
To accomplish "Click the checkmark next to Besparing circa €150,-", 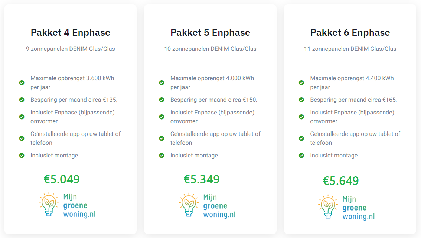I will pyautogui.click(x=161, y=100).
